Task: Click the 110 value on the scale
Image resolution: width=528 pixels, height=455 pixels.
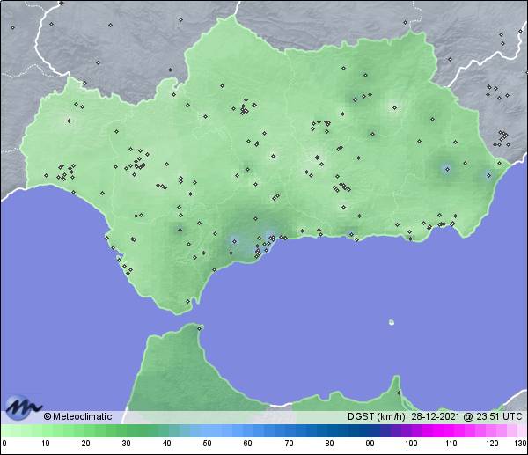Action: click(451, 444)
